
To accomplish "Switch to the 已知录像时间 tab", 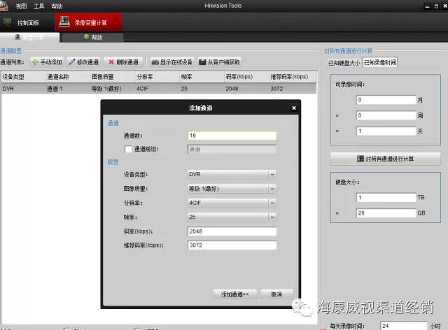I will pyautogui.click(x=380, y=63).
